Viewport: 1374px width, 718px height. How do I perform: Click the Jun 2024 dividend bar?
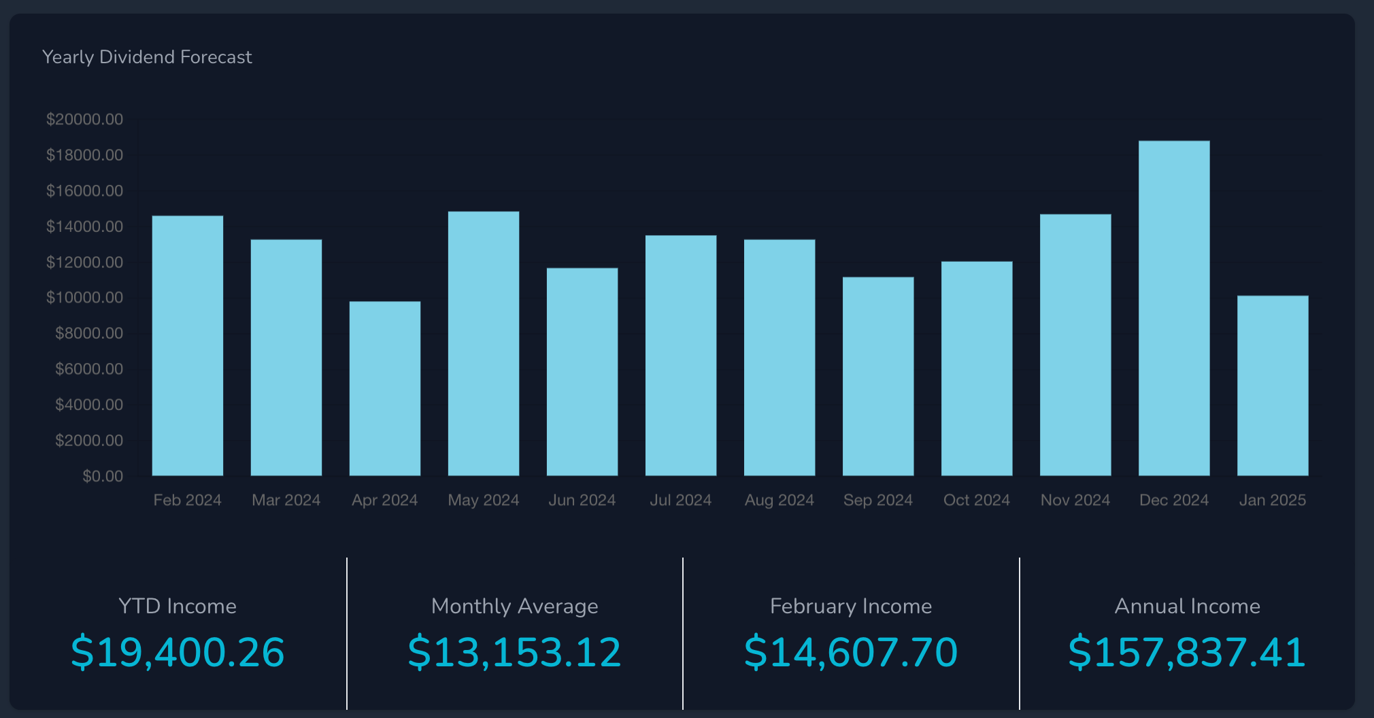click(582, 372)
